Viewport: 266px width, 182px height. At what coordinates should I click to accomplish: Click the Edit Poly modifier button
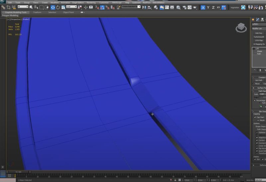click(x=259, y=33)
